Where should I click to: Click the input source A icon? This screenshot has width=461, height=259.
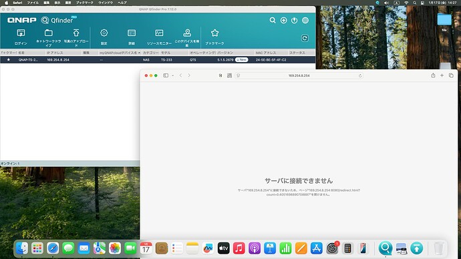[396, 3]
